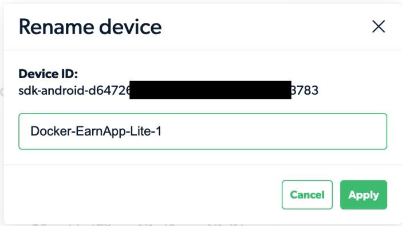Dismiss dialog using the X icon

(x=379, y=27)
